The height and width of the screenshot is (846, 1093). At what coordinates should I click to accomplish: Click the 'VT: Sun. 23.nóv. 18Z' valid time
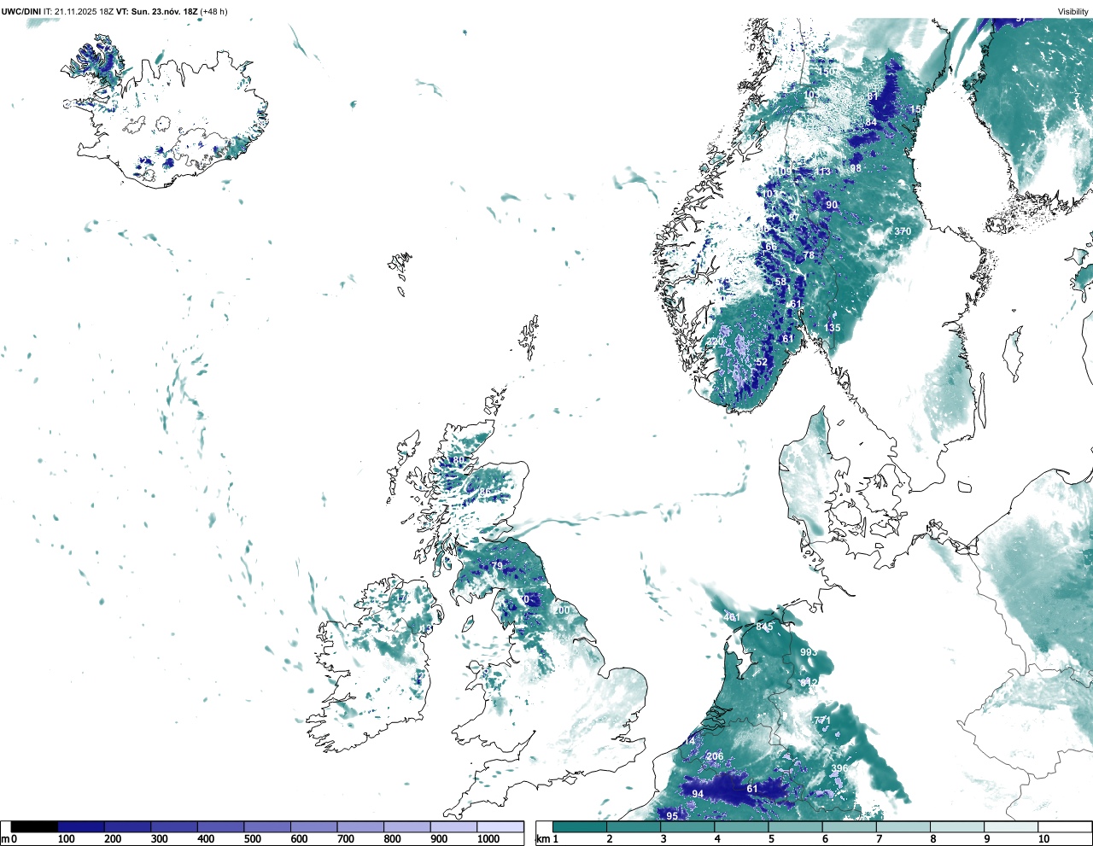[x=156, y=11]
